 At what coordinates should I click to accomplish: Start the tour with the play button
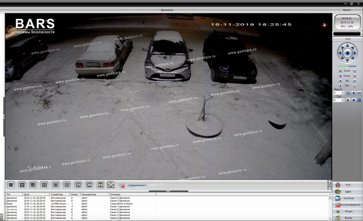click(x=348, y=100)
